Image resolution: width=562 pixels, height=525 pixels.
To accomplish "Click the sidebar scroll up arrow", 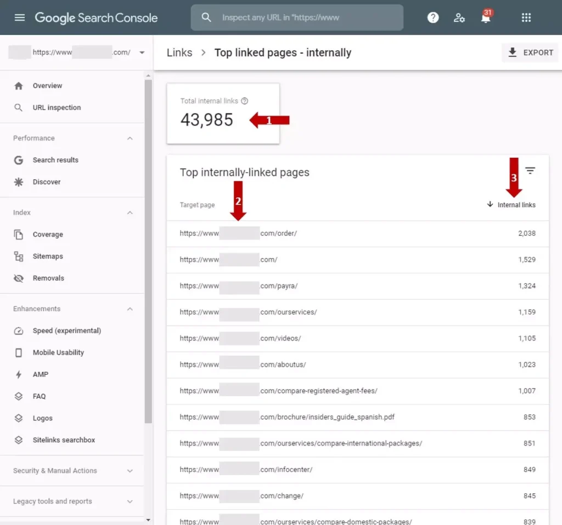I will click(148, 76).
